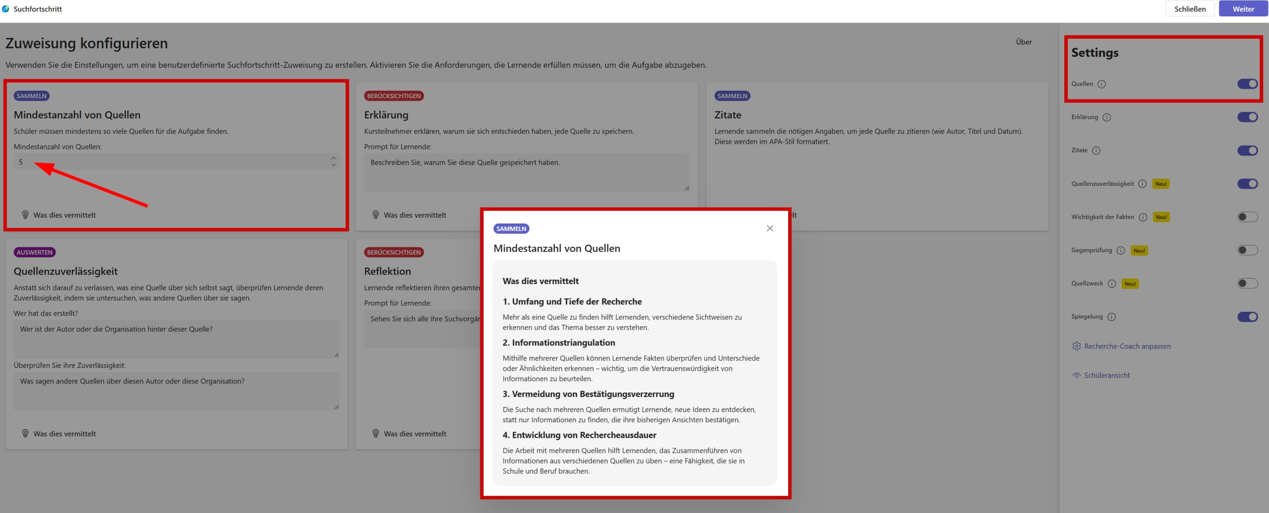Click the info icon beside Spiegelung

[1111, 317]
